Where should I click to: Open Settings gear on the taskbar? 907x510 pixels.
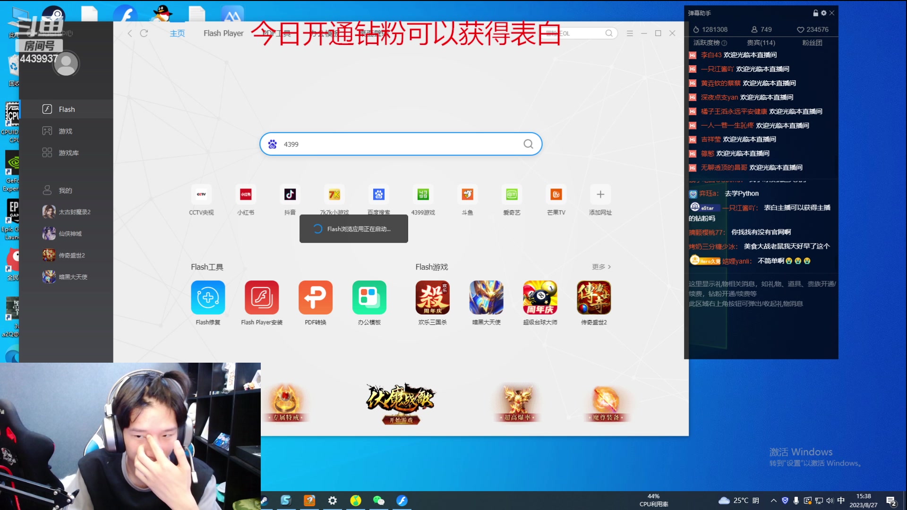click(x=333, y=501)
